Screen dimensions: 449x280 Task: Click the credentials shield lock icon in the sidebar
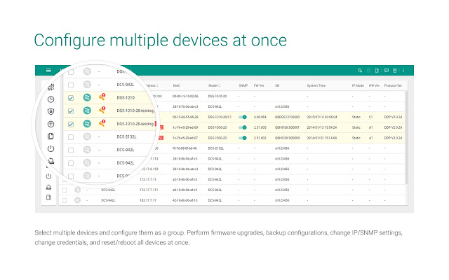click(51, 111)
